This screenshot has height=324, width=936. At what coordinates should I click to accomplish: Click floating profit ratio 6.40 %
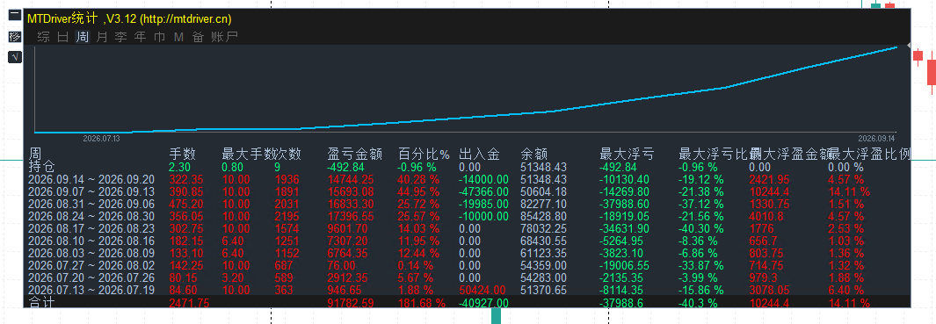coord(845,290)
